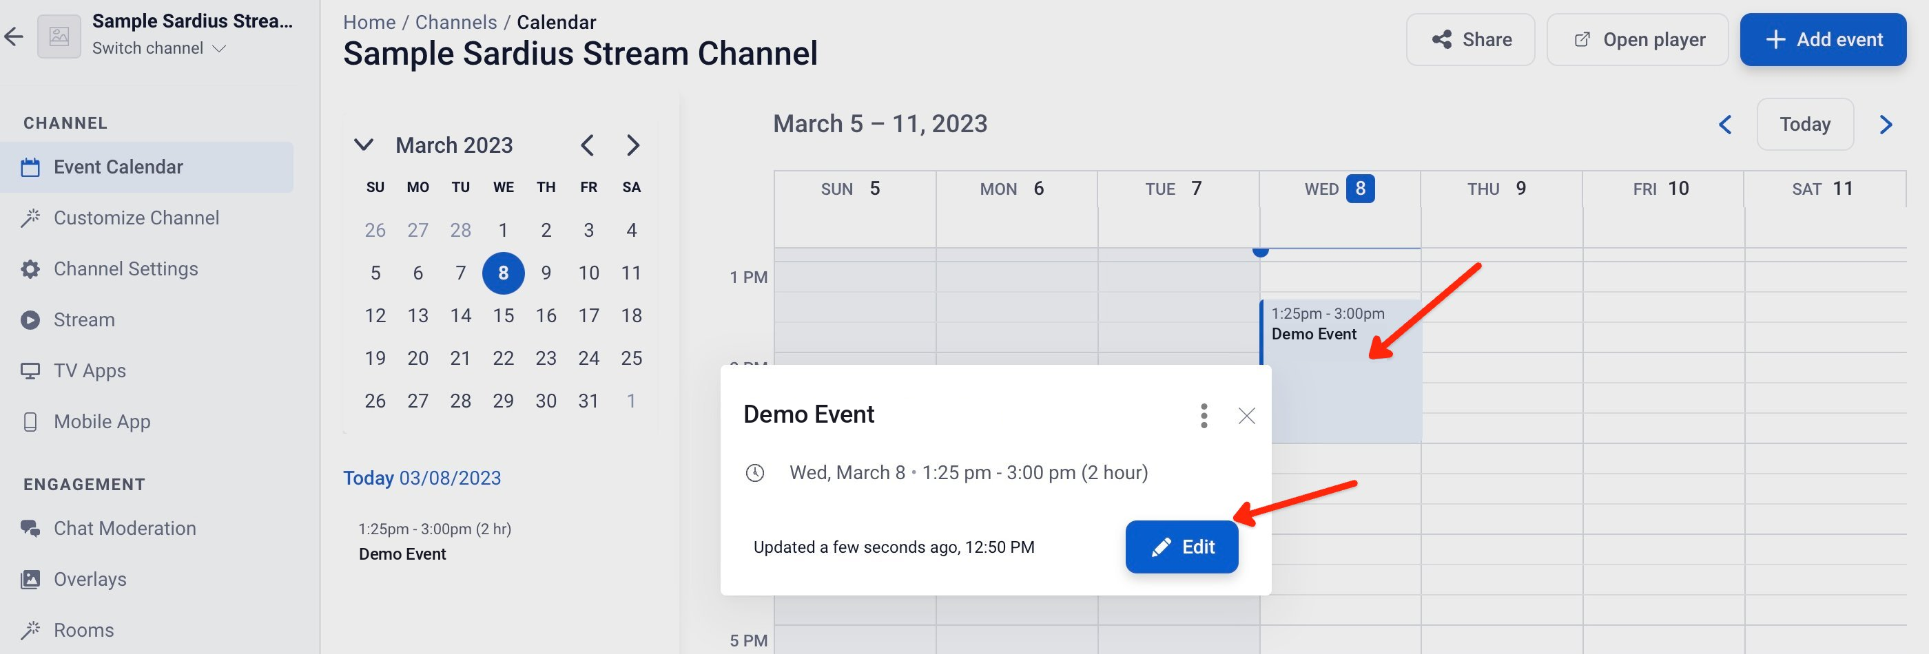Go to previous week in calendar

(x=1725, y=124)
